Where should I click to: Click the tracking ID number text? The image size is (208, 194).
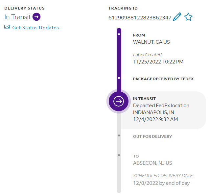[140, 18]
